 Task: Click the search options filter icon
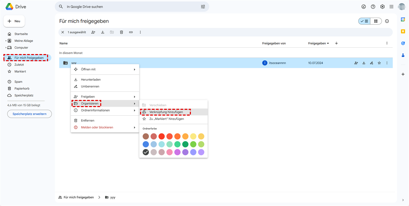[203, 7]
